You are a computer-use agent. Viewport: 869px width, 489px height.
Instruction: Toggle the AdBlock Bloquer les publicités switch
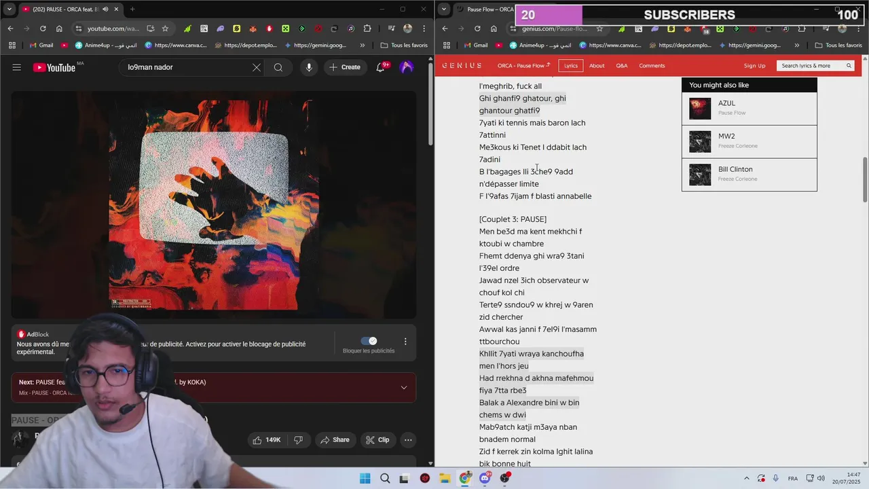click(x=369, y=341)
